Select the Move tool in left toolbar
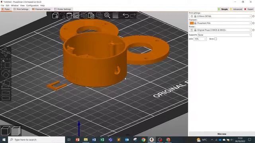The height and width of the screenshot is (143, 255). 6,52
